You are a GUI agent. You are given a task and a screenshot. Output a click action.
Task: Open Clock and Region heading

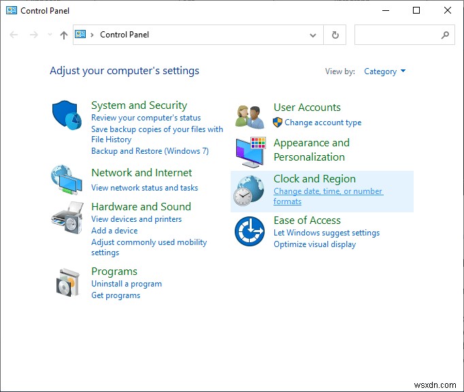point(314,179)
